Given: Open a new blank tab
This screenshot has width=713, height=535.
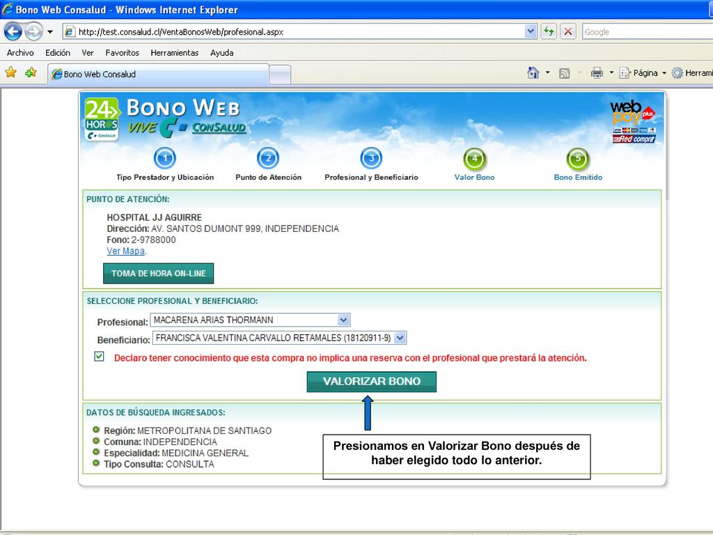Looking at the screenshot, I should [x=280, y=75].
